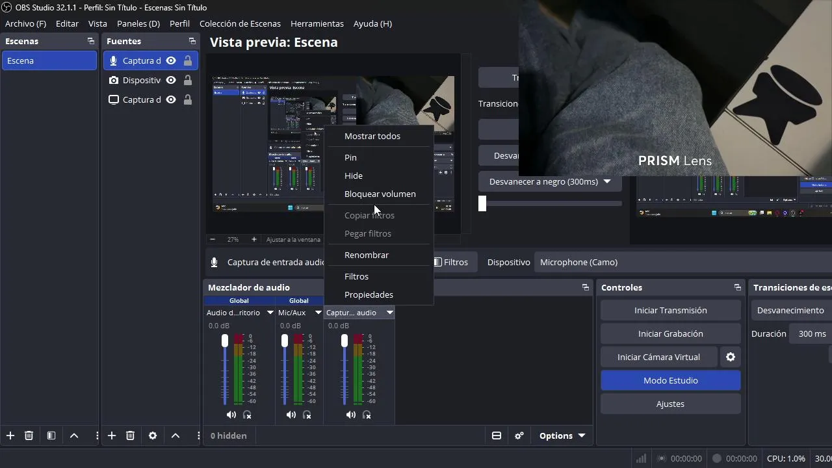Click the microphone icon beside Captura de entrada audio
832x468 pixels.
click(214, 263)
